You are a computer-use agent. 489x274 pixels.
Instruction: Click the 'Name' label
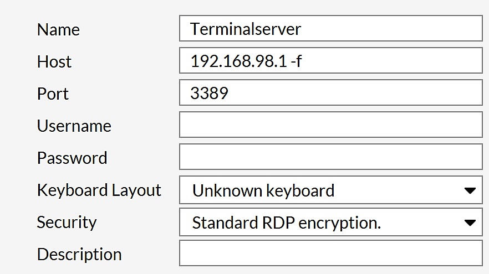coord(58,29)
